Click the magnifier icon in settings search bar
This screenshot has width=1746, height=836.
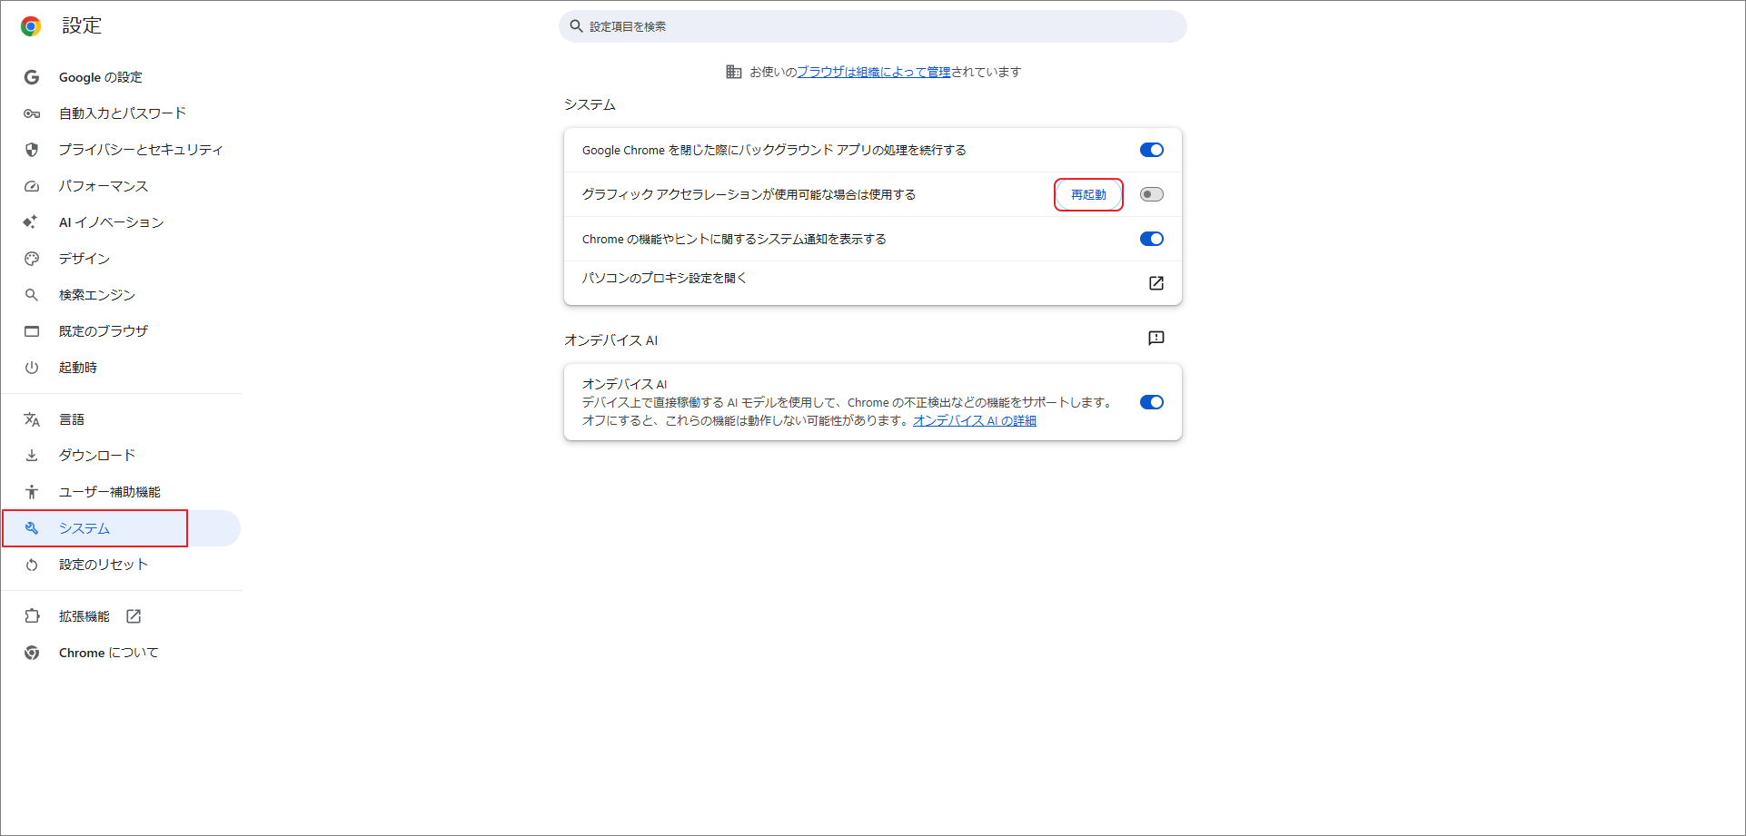pos(576,26)
